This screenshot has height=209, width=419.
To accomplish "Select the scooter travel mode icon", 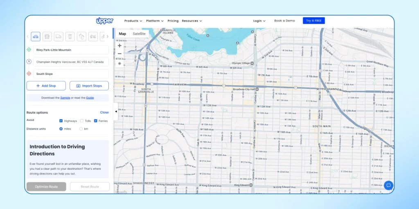I will click(70, 36).
